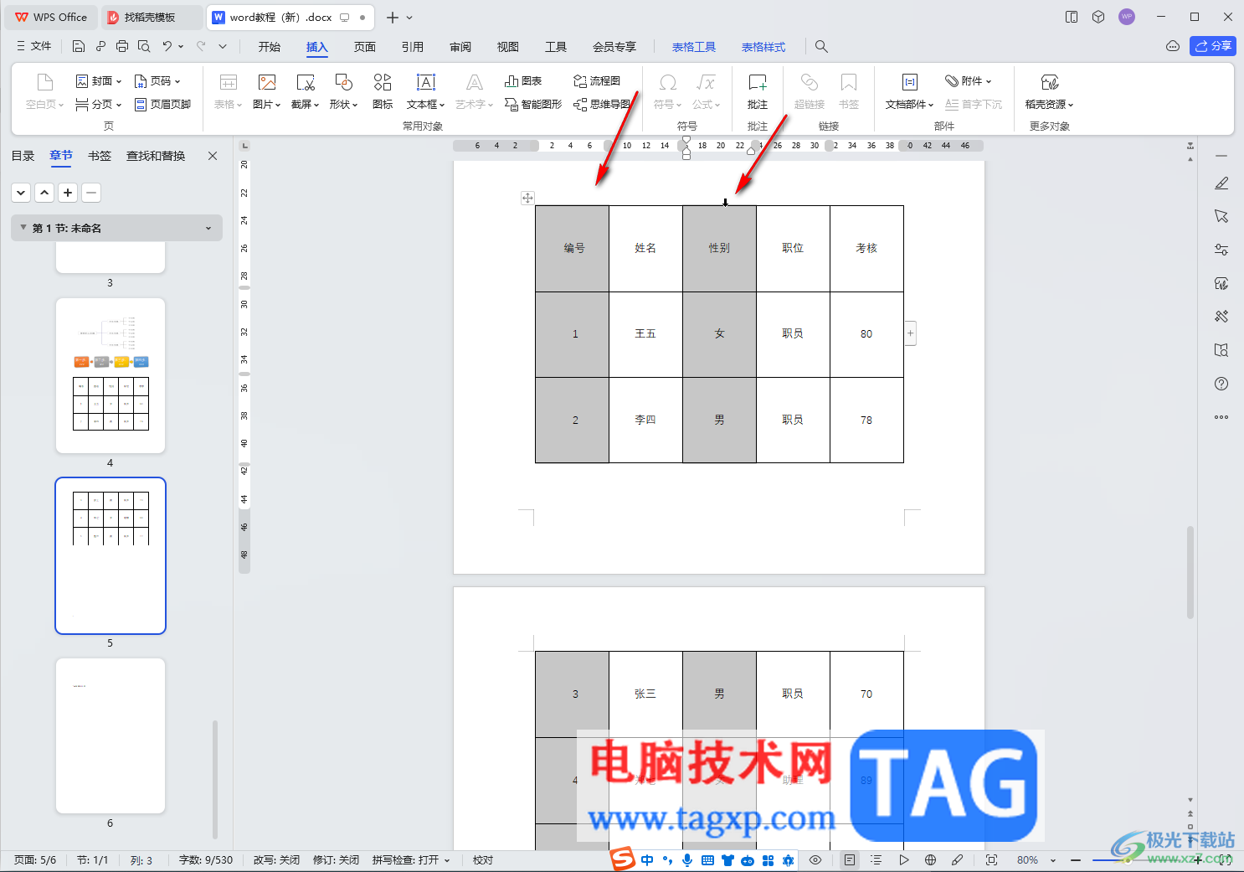Image resolution: width=1244 pixels, height=872 pixels.
Task: Toggle 修订 track changes in status bar
Action: (x=336, y=860)
